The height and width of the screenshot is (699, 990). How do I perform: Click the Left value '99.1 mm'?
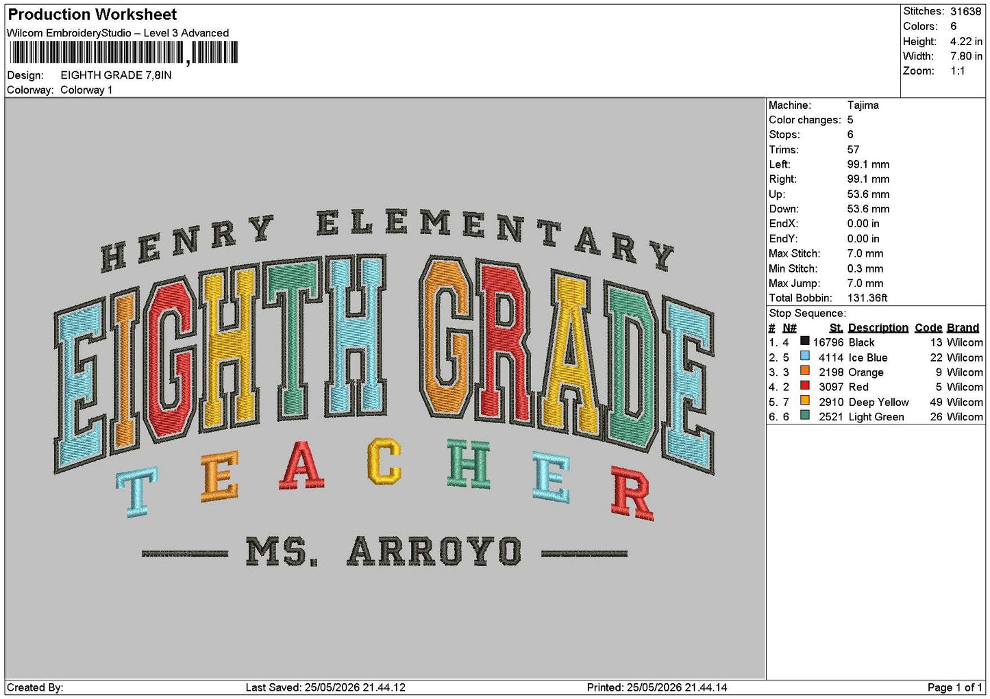pos(868,164)
